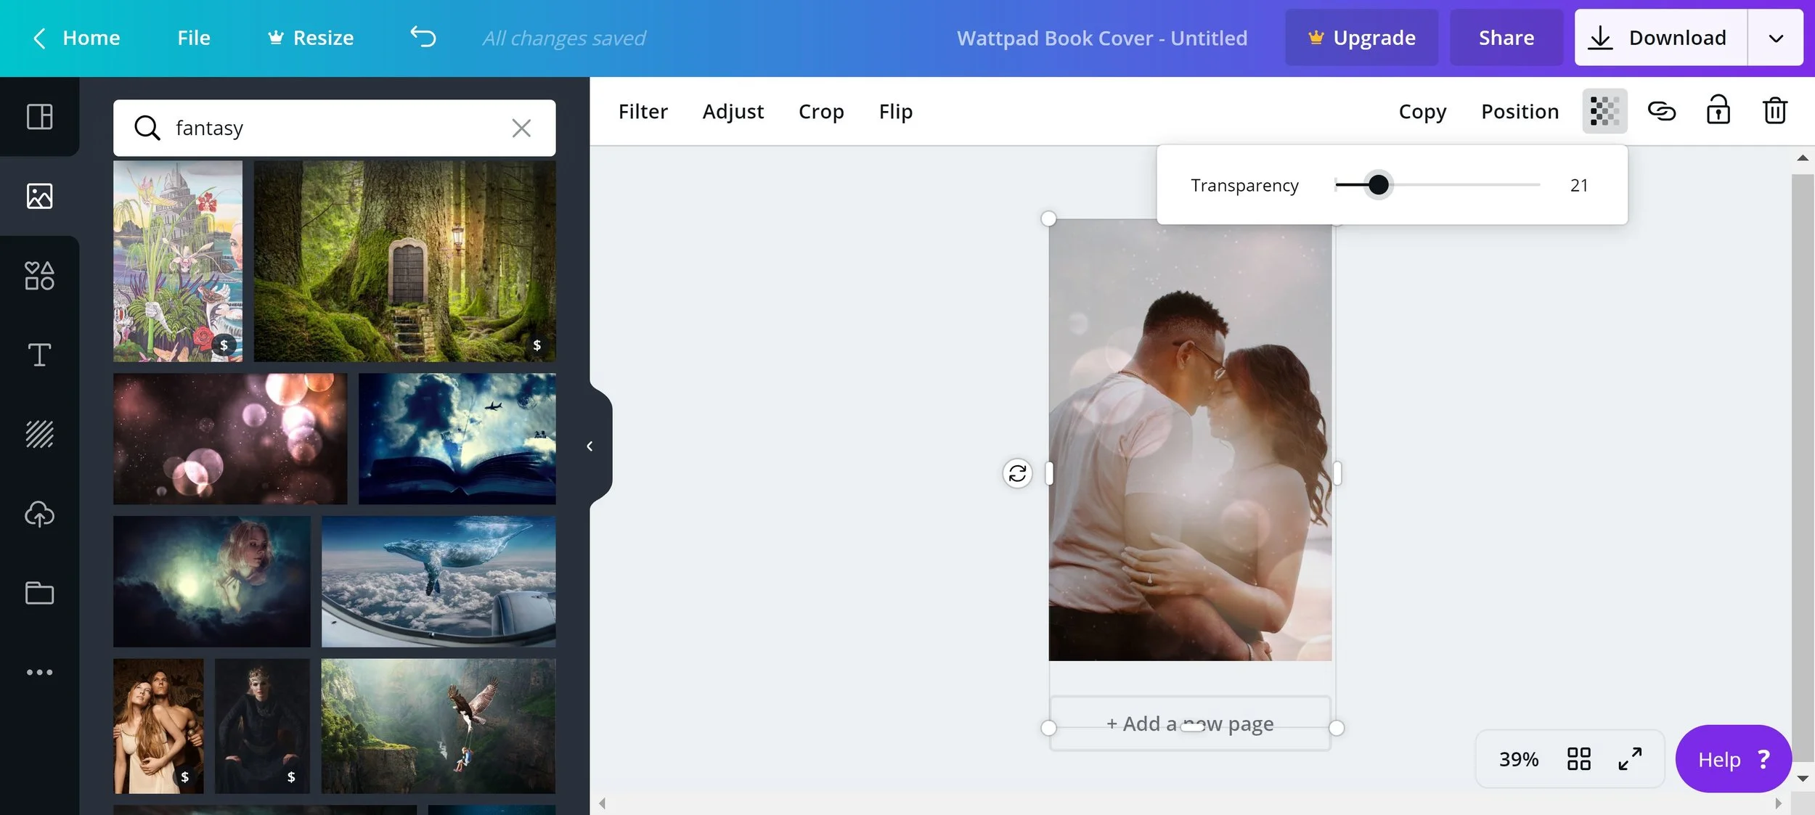
Task: Open the File menu
Action: (194, 38)
